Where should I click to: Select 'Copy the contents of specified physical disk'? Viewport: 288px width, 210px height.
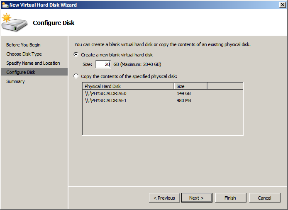[x=76, y=76]
